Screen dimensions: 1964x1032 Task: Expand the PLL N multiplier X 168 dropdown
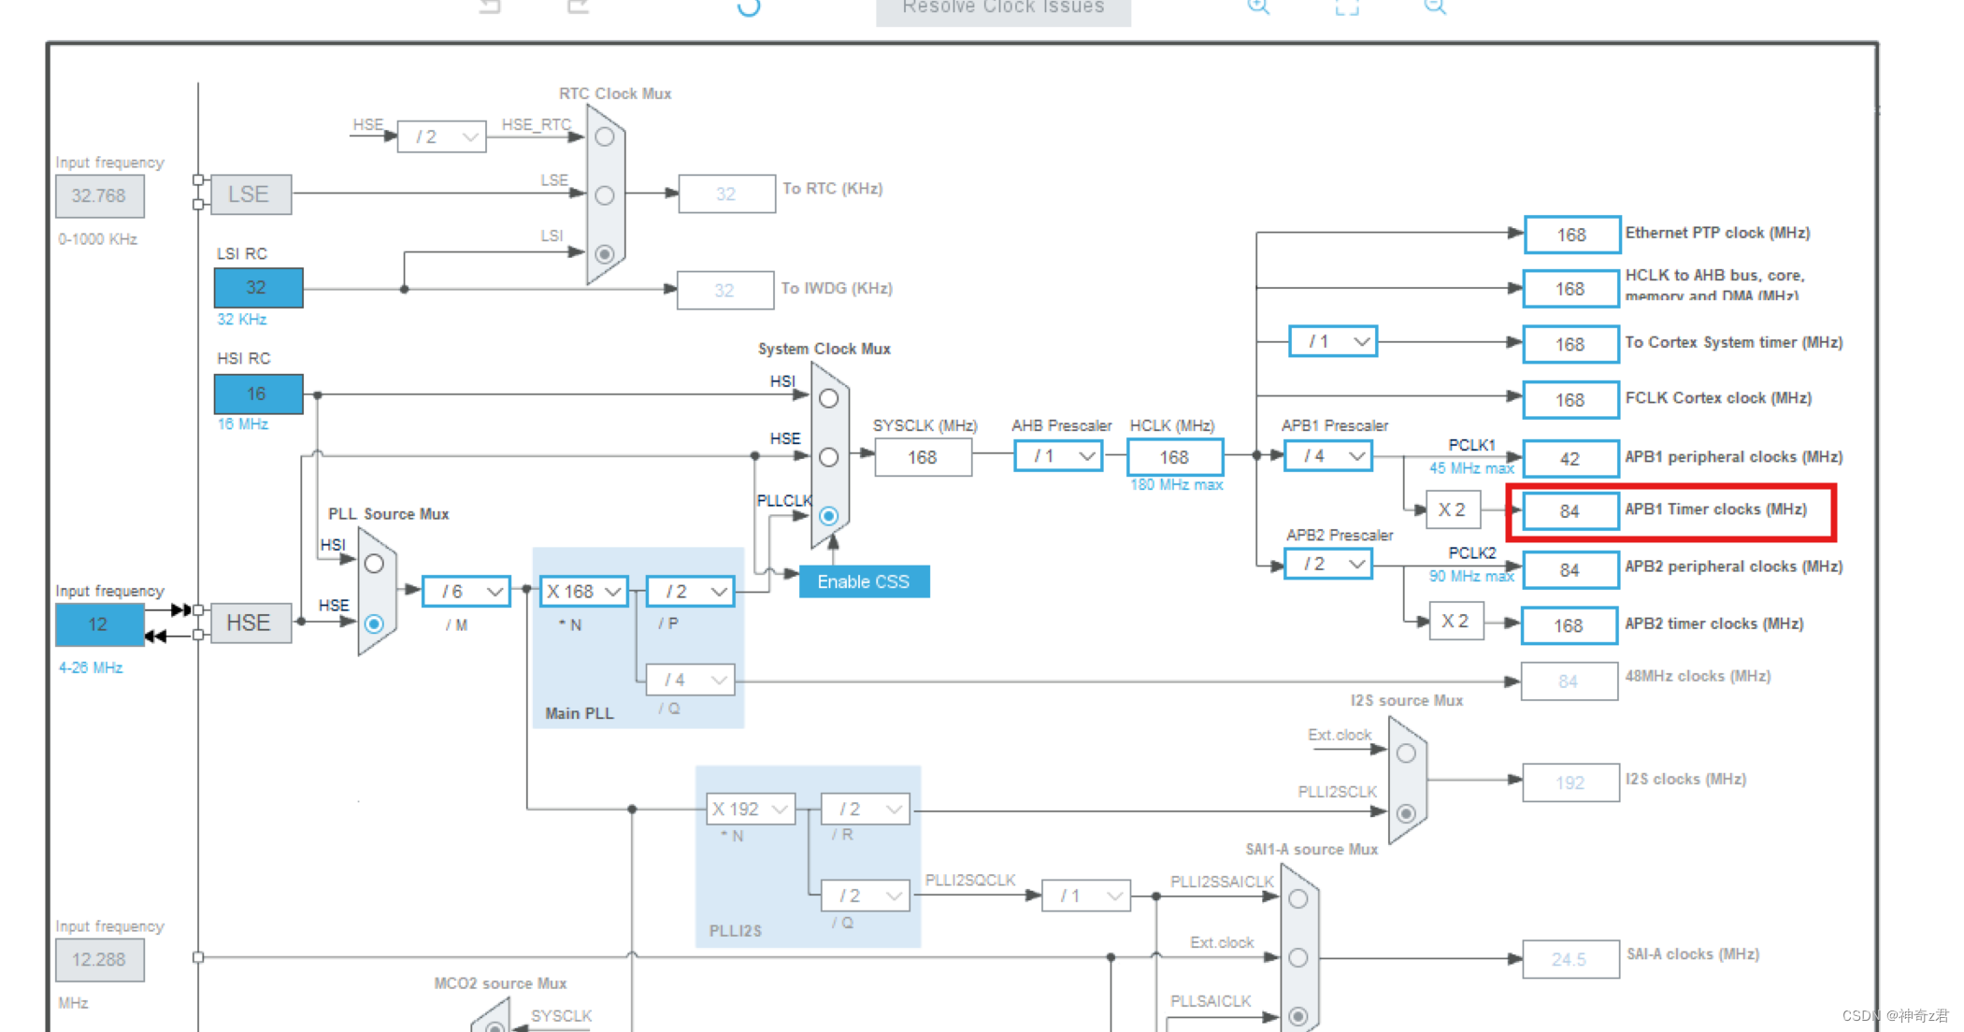coord(583,592)
